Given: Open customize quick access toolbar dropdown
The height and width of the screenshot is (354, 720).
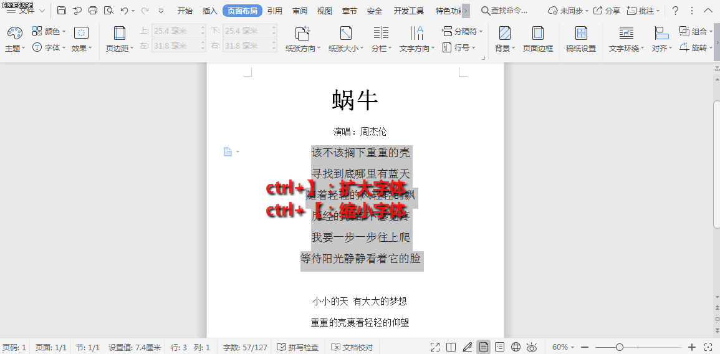Looking at the screenshot, I should 161,11.
